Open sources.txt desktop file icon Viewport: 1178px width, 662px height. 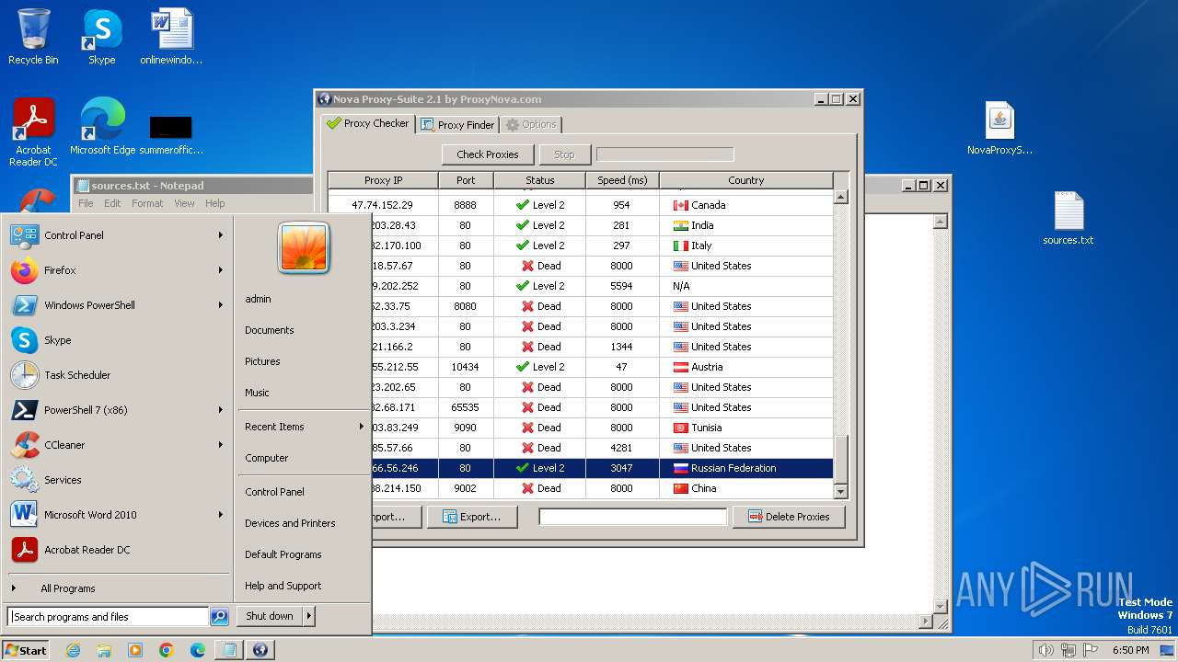pos(1068,219)
